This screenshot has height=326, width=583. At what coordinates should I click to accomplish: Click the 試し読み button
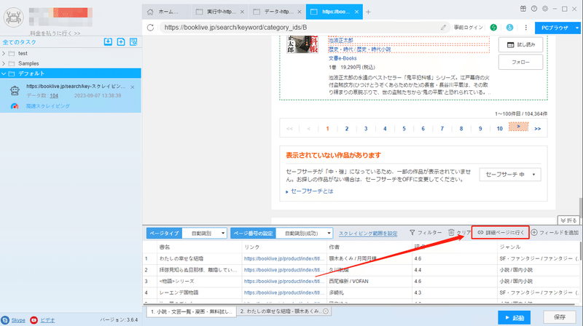(520, 44)
